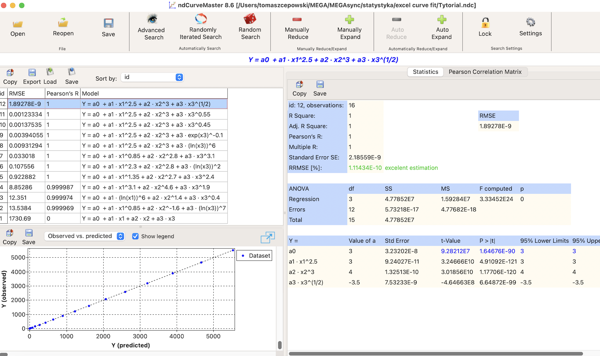Open the Observed vs. predicted dropdown

coord(85,236)
